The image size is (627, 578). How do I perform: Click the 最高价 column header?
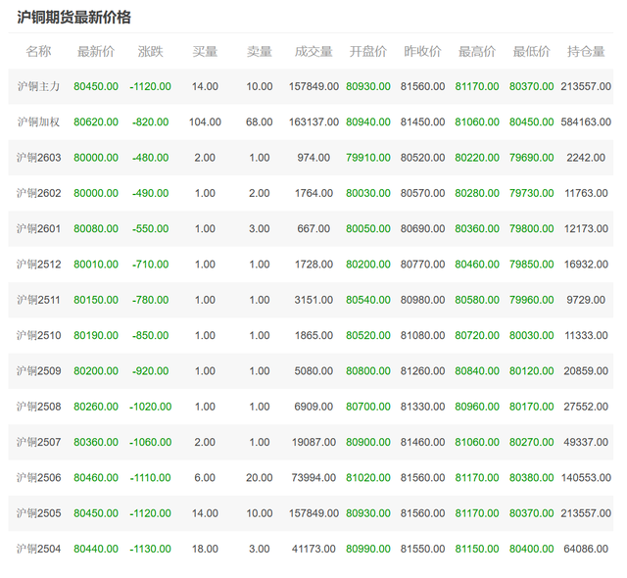[x=477, y=52]
